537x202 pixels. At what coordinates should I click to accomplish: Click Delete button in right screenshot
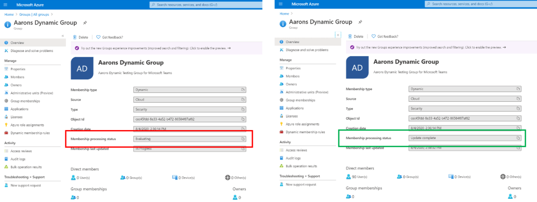pyautogui.click(x=356, y=36)
